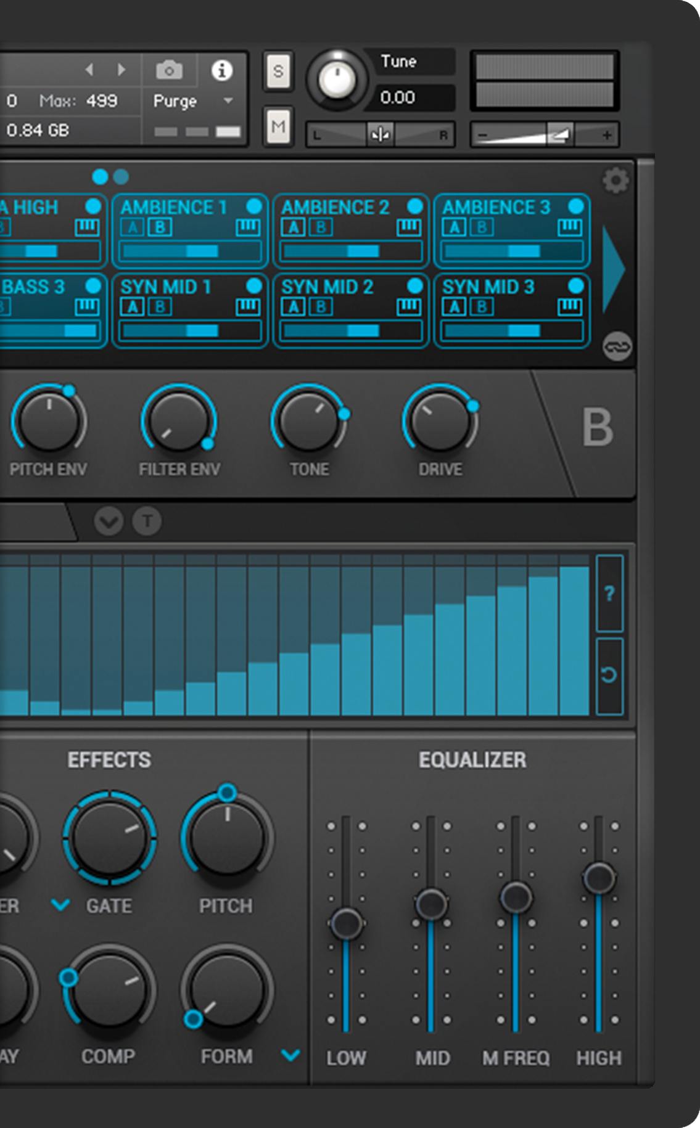Click the question mark help icon in sequencer
Image resolution: width=700 pixels, height=1128 pixels.
(x=609, y=593)
